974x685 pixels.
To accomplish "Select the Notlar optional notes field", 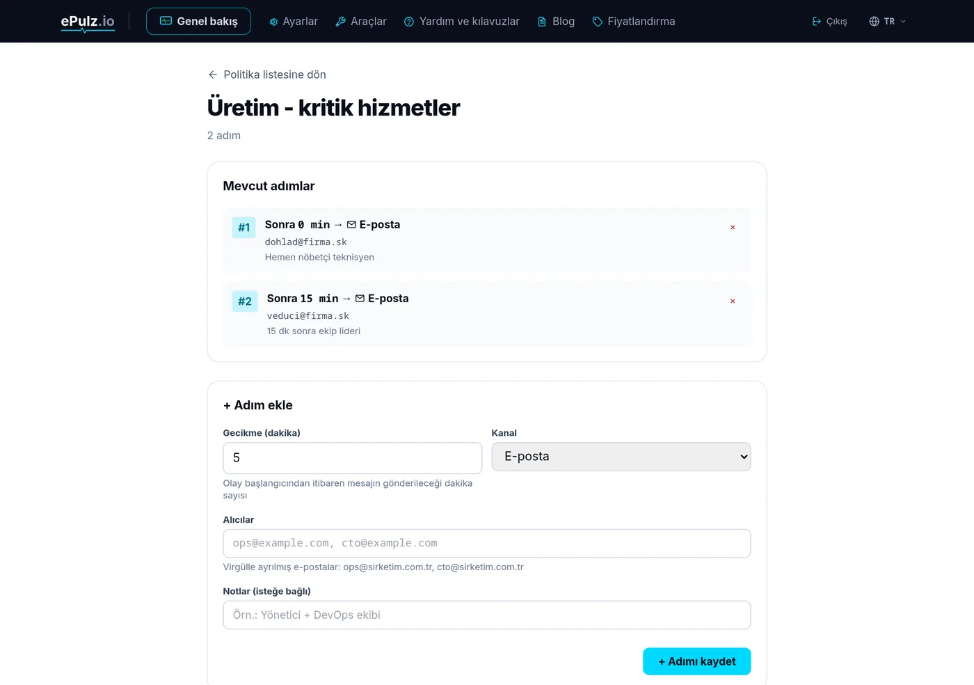I will click(487, 615).
